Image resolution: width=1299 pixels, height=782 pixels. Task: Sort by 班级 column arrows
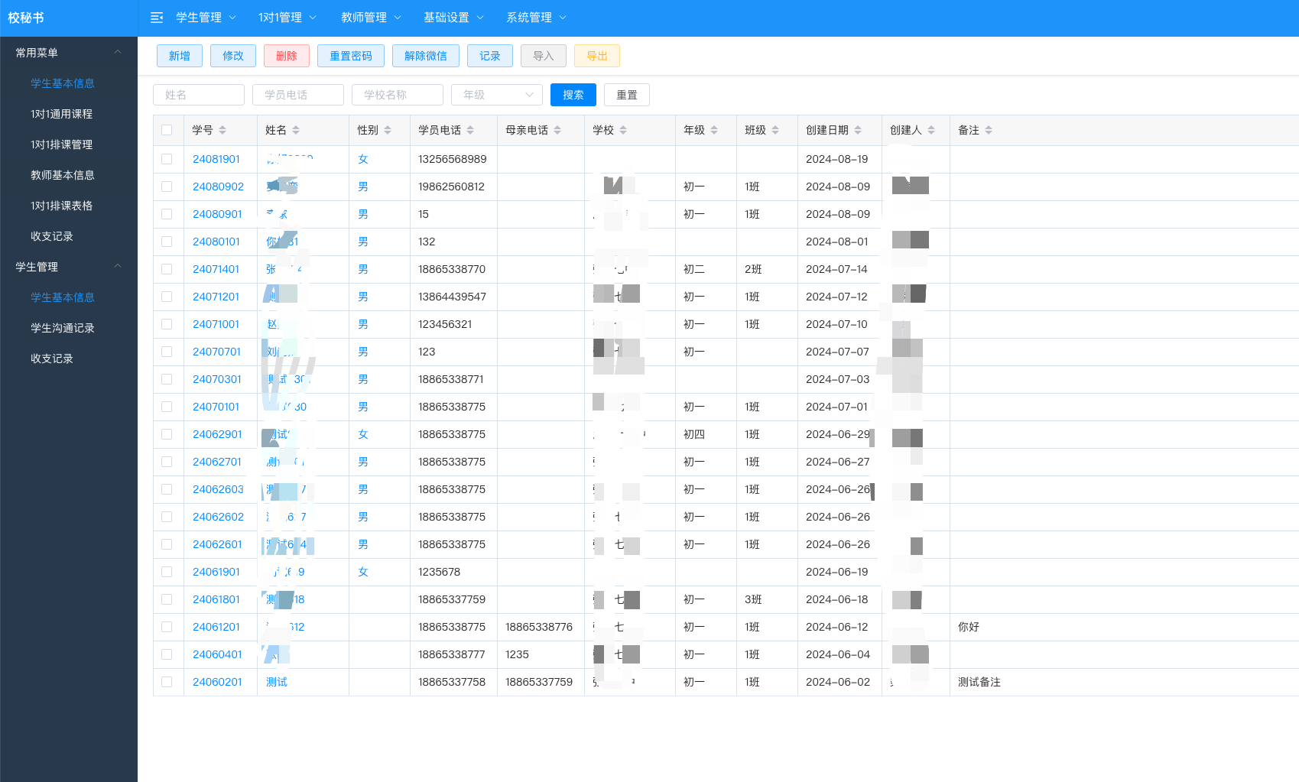click(x=775, y=130)
